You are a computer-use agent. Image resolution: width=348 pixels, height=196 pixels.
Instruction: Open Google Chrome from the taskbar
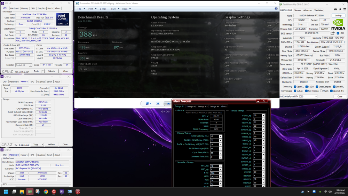point(46,191)
